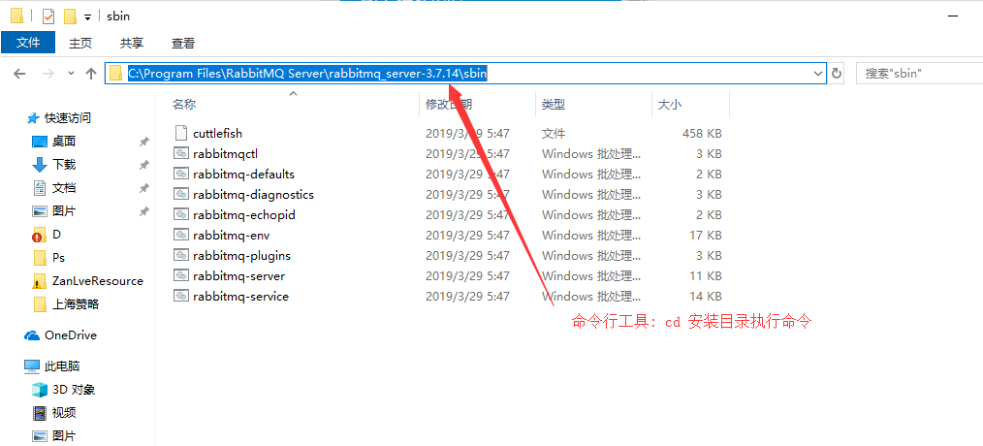983x446 pixels.
Task: Click the sbin window title folder icon
Action: (x=16, y=16)
